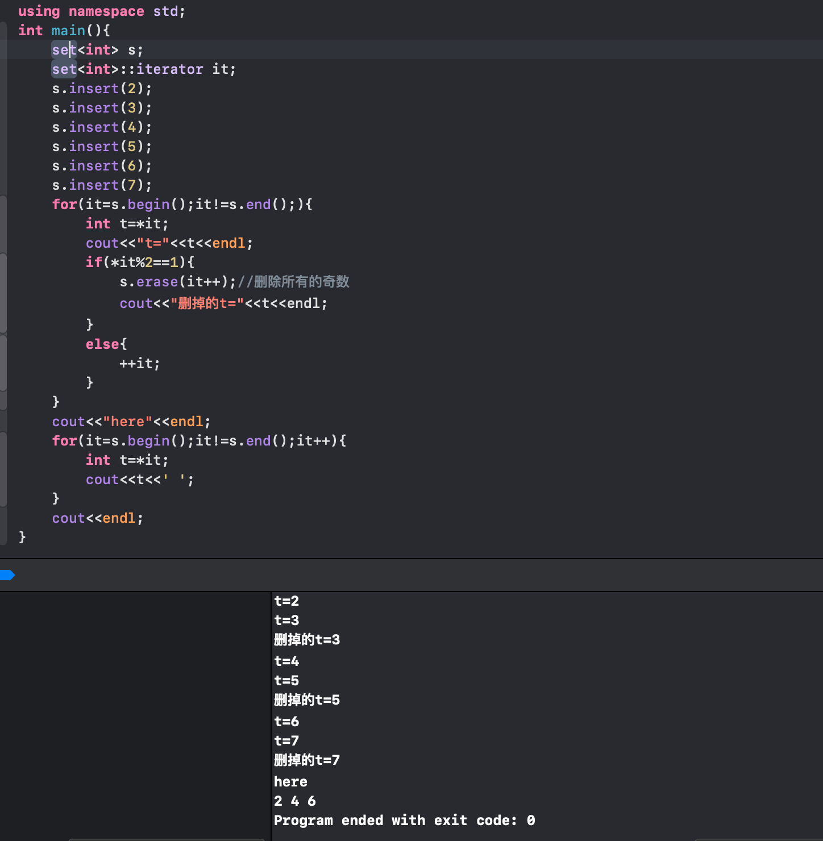This screenshot has width=823, height=841.
Task: Place cursor on 'int main(){' line
Action: click(x=64, y=31)
